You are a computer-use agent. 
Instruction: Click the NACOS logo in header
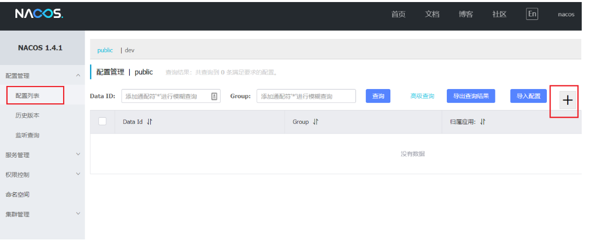coord(39,14)
